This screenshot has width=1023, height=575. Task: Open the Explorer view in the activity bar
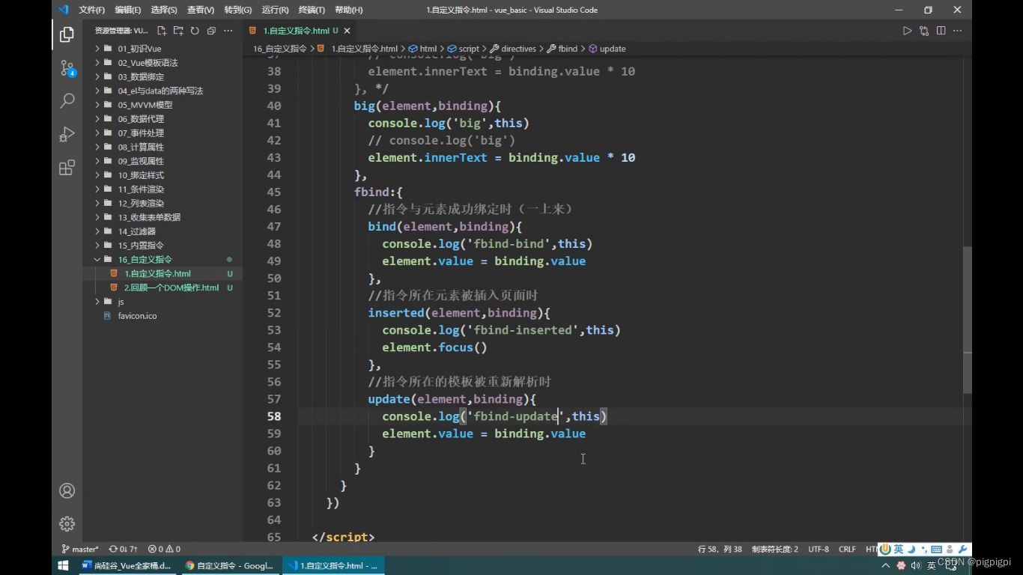(x=67, y=34)
